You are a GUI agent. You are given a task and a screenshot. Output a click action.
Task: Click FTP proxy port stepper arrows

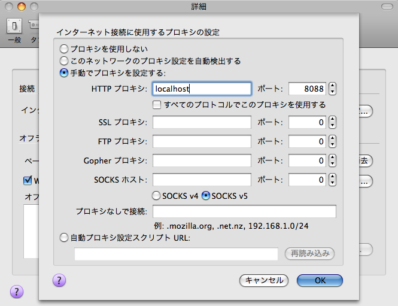pos(332,142)
